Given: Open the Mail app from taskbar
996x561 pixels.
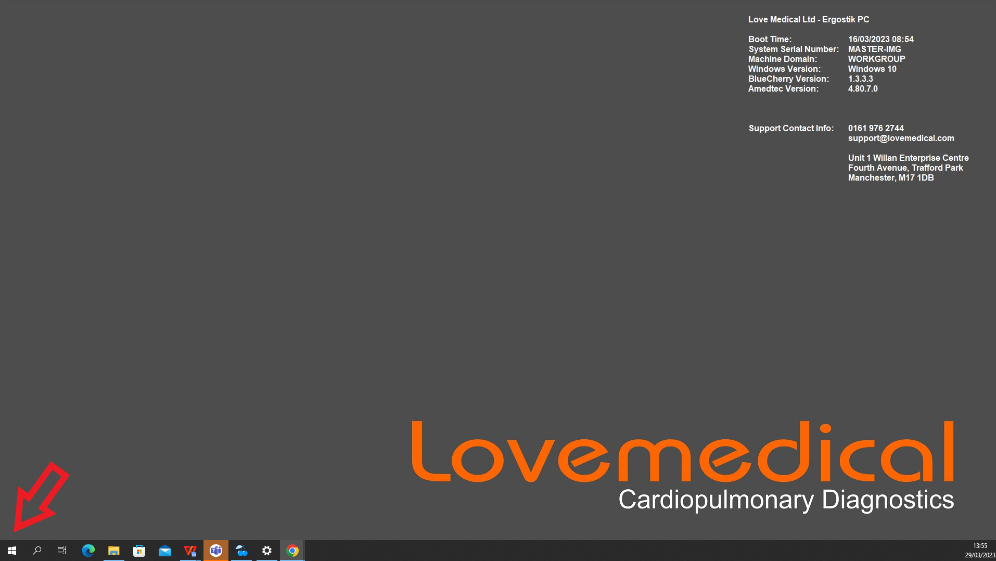Looking at the screenshot, I should click(x=165, y=551).
